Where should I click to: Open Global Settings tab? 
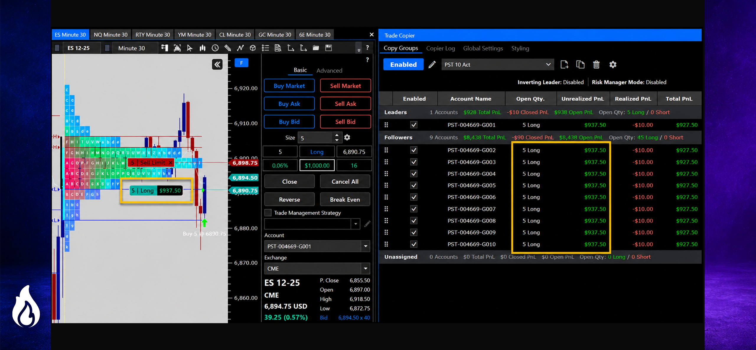tap(483, 48)
